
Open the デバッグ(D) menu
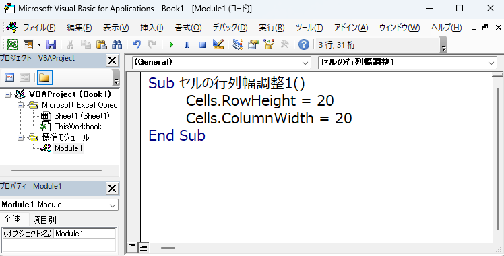(230, 28)
